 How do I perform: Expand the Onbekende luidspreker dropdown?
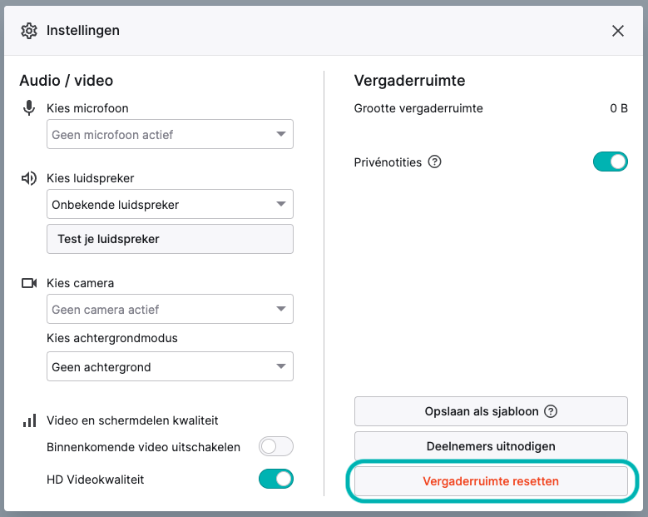tap(170, 204)
